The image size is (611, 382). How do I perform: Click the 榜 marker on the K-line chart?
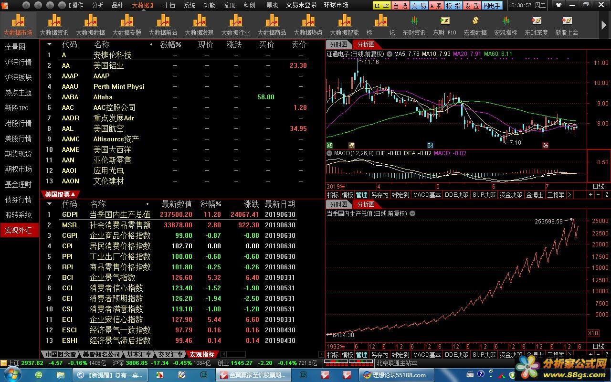351,145
